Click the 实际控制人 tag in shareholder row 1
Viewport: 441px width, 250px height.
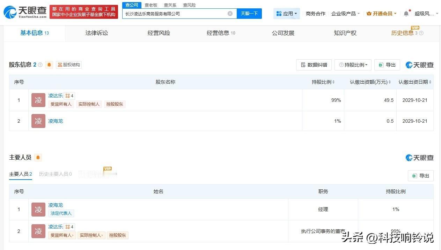[x=89, y=104]
